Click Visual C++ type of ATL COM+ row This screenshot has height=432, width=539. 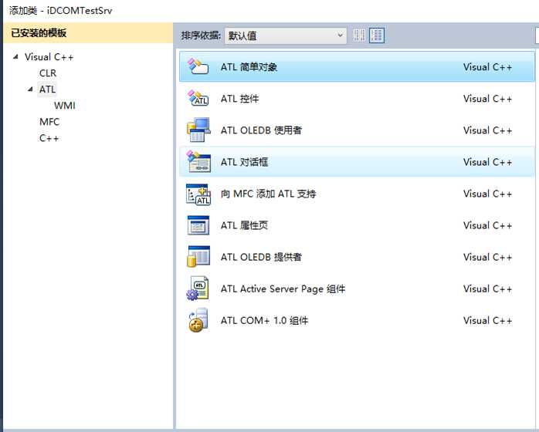click(487, 320)
